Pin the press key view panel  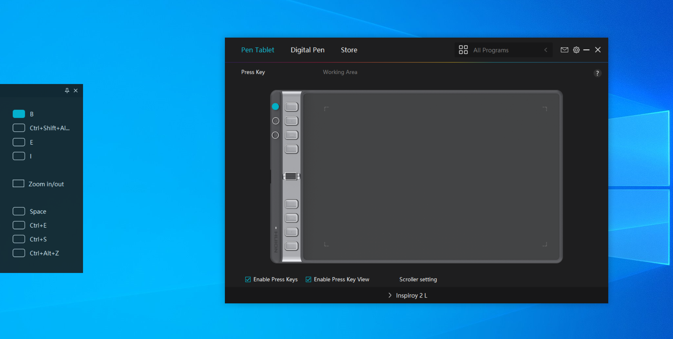(x=67, y=91)
